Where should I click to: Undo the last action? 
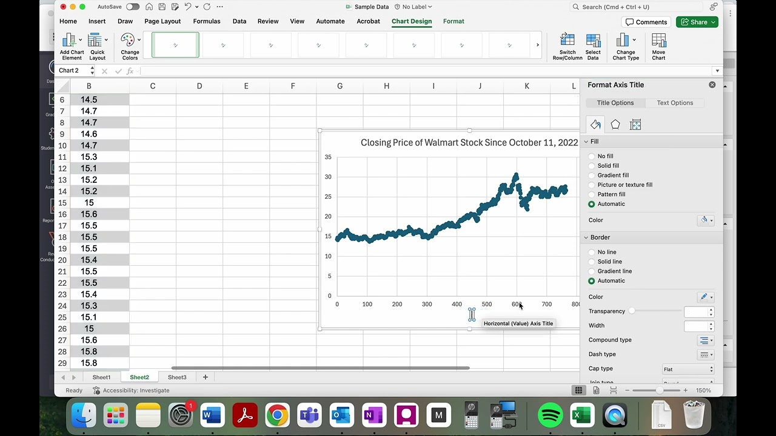click(x=187, y=7)
